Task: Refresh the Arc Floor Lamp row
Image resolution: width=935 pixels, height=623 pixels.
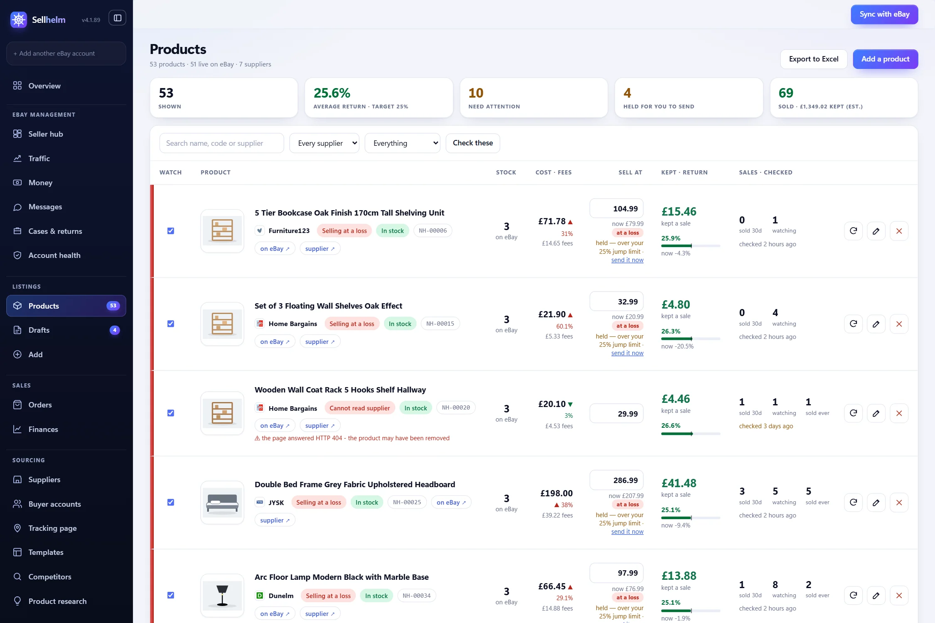Action: [x=853, y=596]
